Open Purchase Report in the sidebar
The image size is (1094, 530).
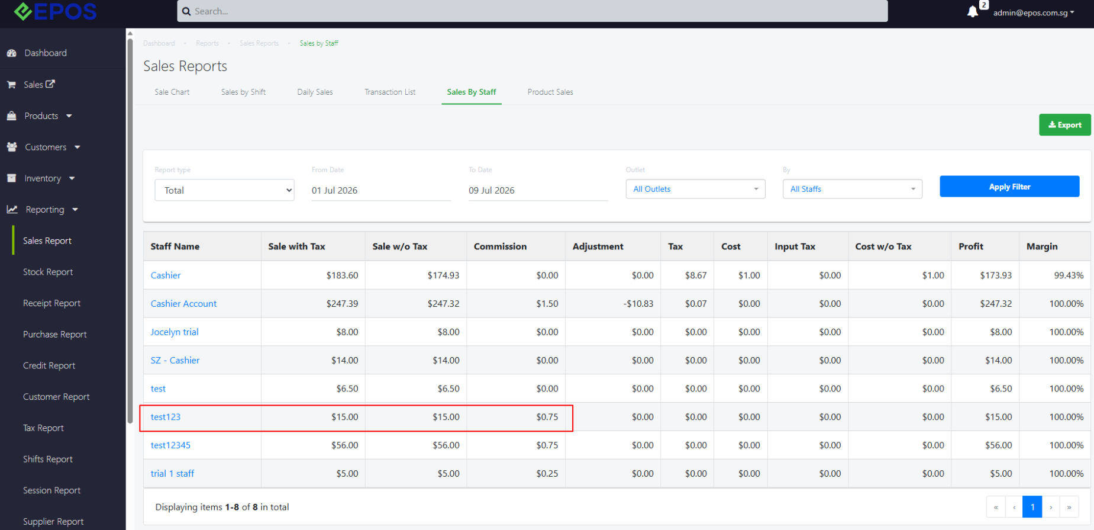pos(55,335)
